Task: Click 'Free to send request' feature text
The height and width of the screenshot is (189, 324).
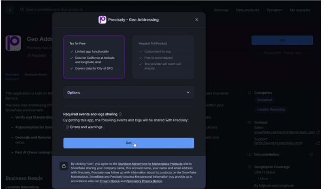Action: point(158,58)
